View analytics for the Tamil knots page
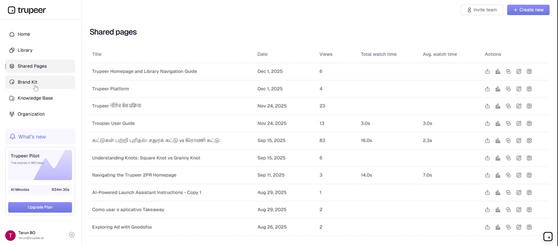The image size is (558, 246). tap(498, 141)
